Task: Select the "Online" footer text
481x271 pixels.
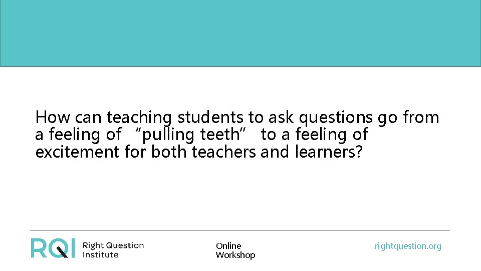Action: pyautogui.click(x=228, y=246)
